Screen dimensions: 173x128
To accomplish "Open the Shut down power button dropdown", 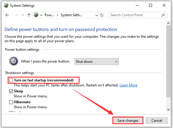I will pyautogui.click(x=96, y=62).
